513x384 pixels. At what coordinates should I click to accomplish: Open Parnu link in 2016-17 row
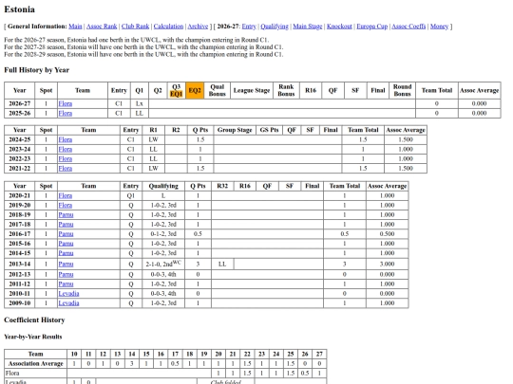[x=66, y=234]
